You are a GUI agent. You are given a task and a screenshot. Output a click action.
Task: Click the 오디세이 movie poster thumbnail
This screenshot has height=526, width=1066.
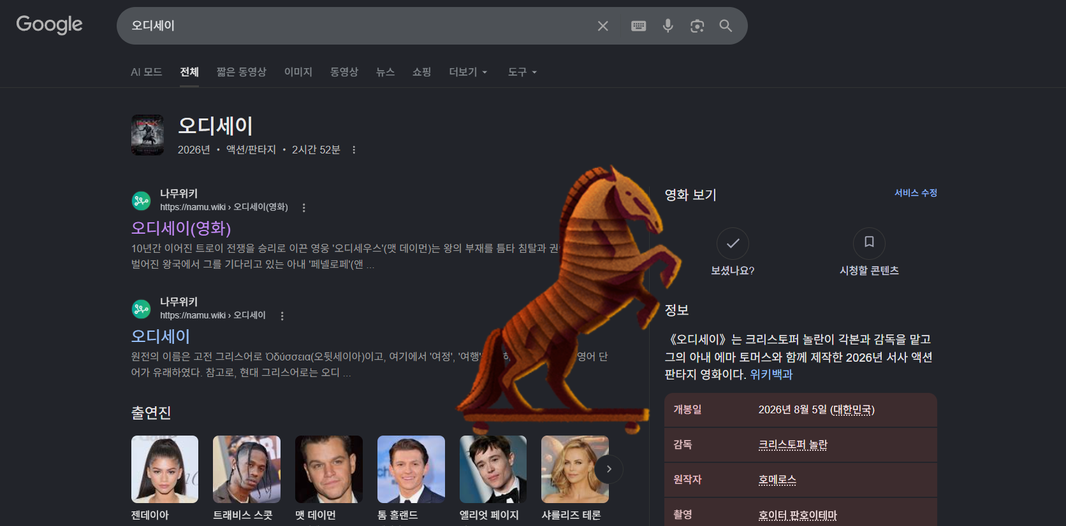147,135
